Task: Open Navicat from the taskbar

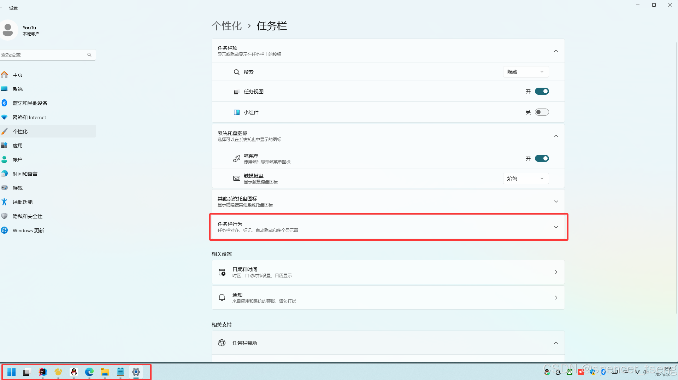Action: (x=58, y=372)
